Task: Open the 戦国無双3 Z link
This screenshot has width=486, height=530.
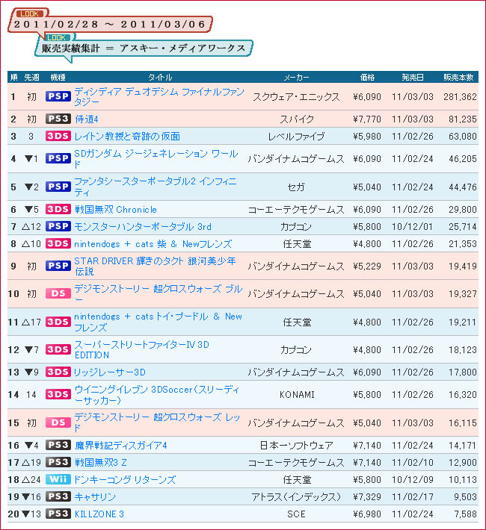Action: click(x=101, y=462)
